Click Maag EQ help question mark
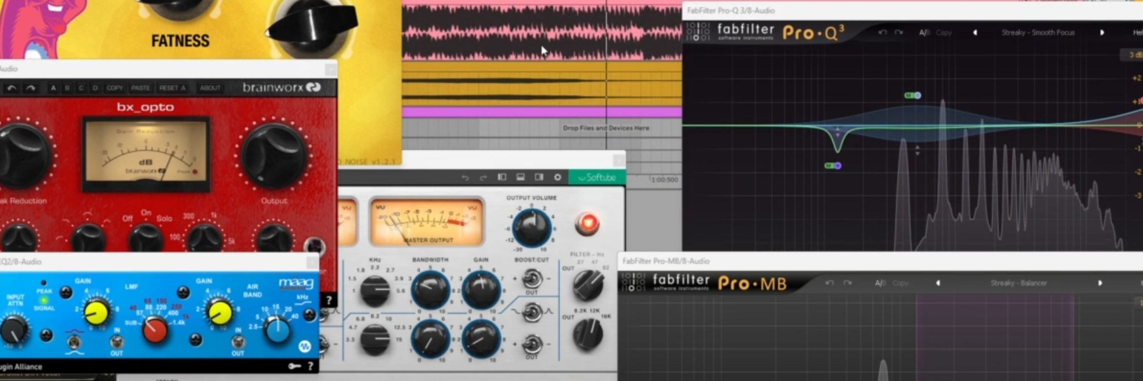 click(x=311, y=366)
